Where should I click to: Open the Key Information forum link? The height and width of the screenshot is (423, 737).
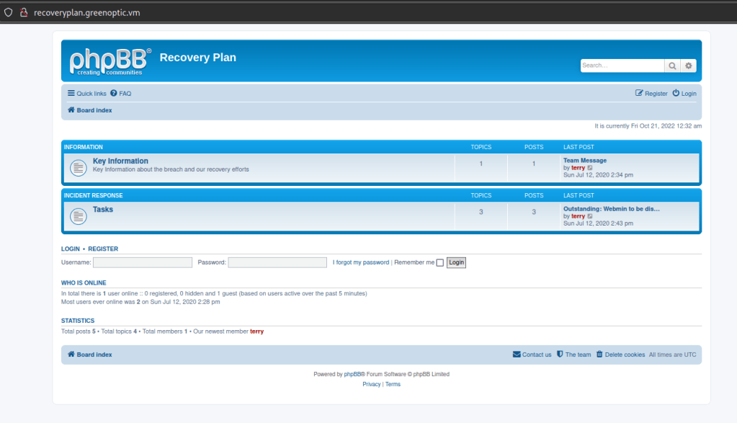point(120,161)
